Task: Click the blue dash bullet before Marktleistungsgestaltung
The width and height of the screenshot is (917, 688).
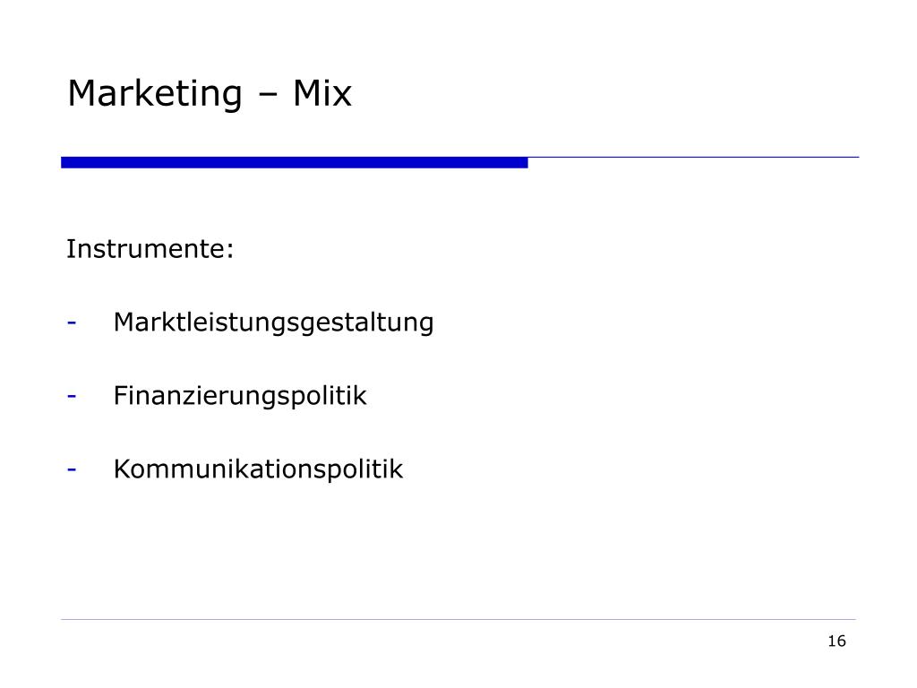Action: (x=72, y=322)
